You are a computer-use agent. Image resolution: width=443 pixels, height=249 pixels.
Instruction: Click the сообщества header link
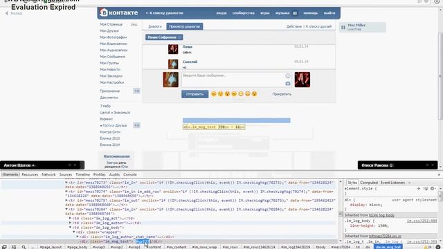(243, 13)
